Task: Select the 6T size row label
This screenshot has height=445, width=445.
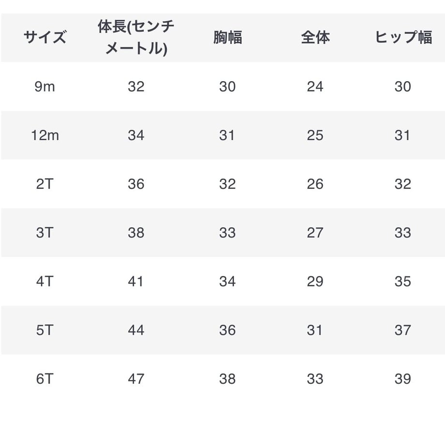Action: coord(45,379)
